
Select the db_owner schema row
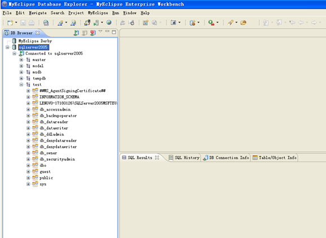(49, 153)
